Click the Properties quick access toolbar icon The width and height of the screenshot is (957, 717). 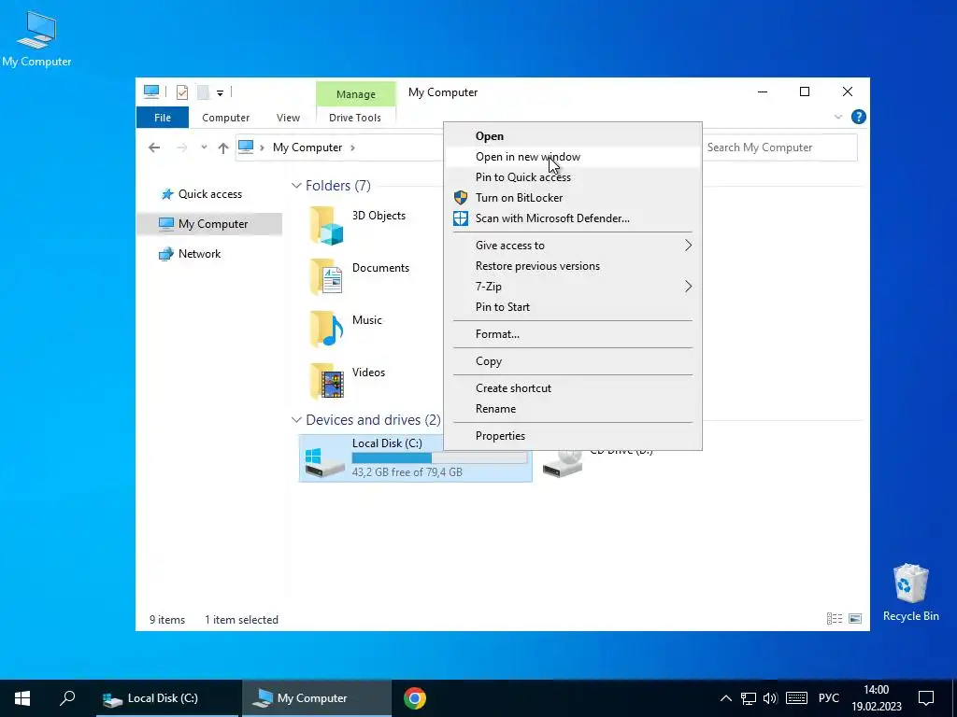(x=182, y=92)
